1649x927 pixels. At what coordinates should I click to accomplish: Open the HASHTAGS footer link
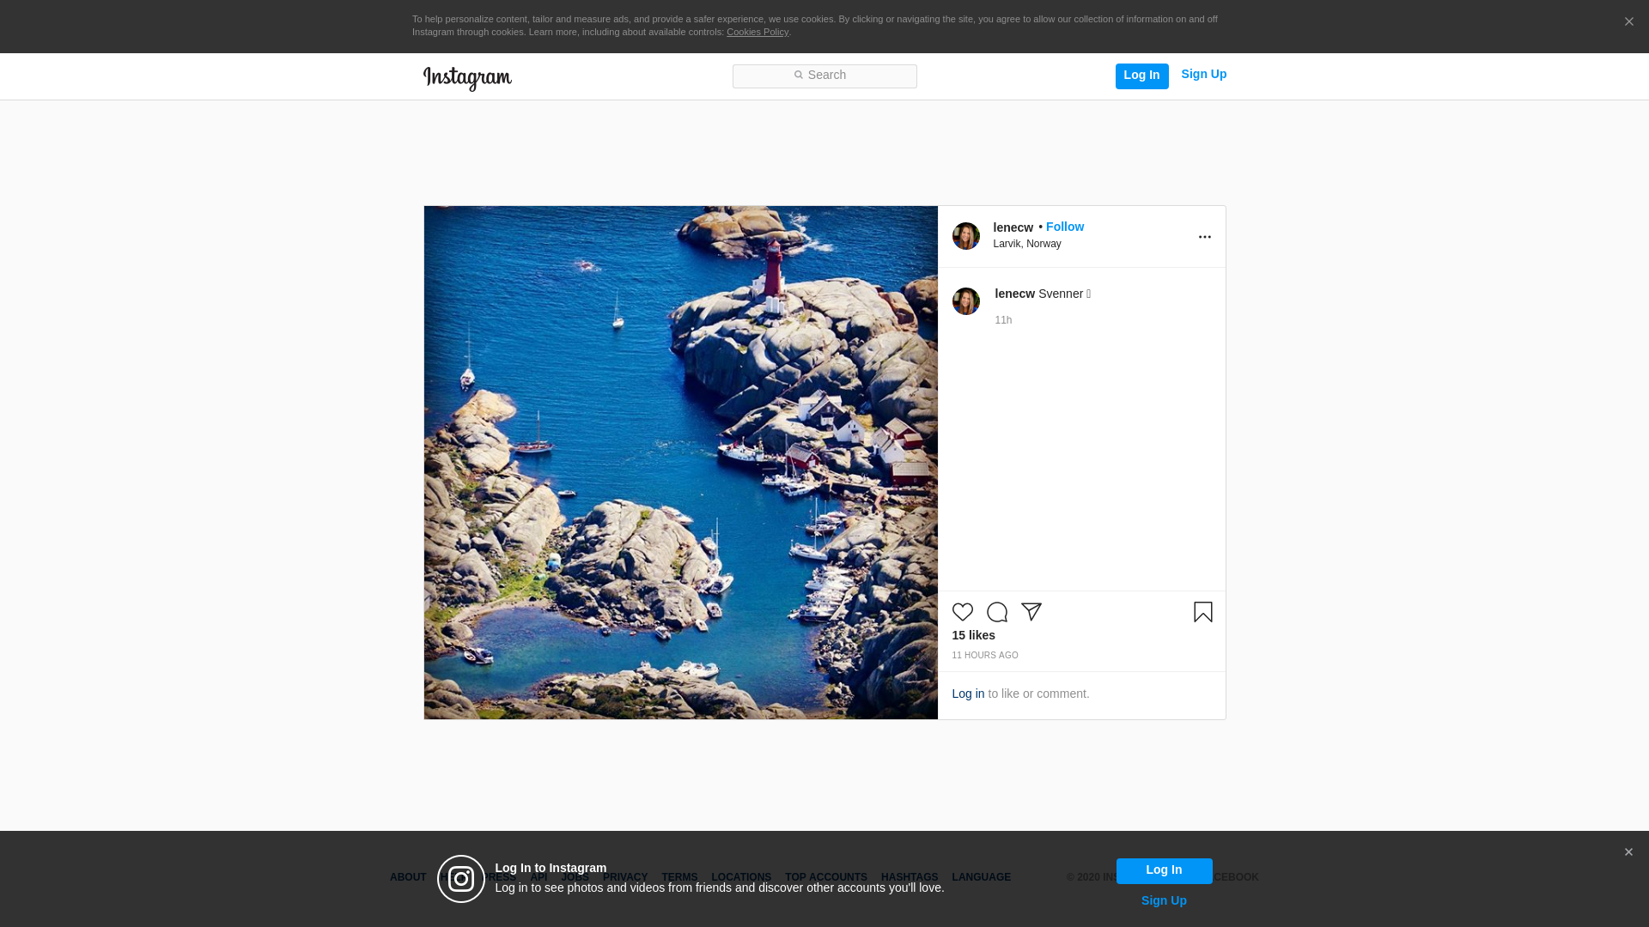pyautogui.click(x=910, y=878)
